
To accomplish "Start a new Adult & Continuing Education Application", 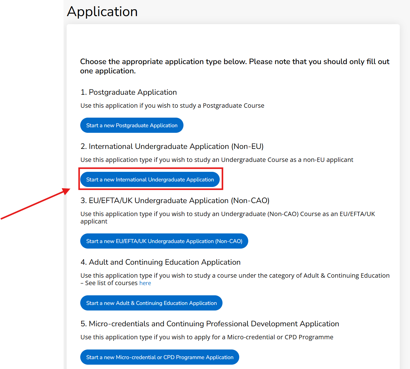I will coord(151,303).
